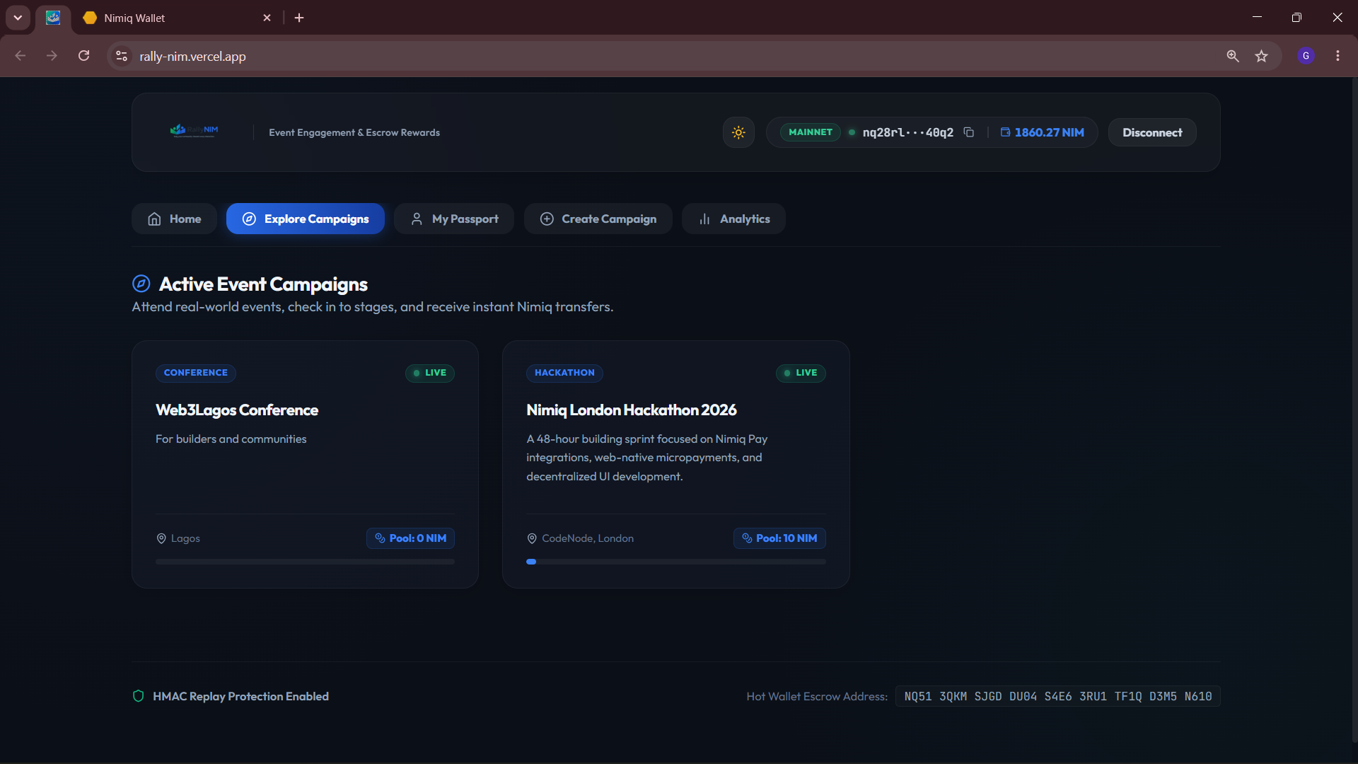
Task: Open the My Passport tab
Action: click(454, 219)
